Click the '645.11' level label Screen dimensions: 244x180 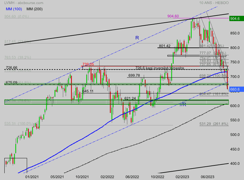click(x=88, y=91)
